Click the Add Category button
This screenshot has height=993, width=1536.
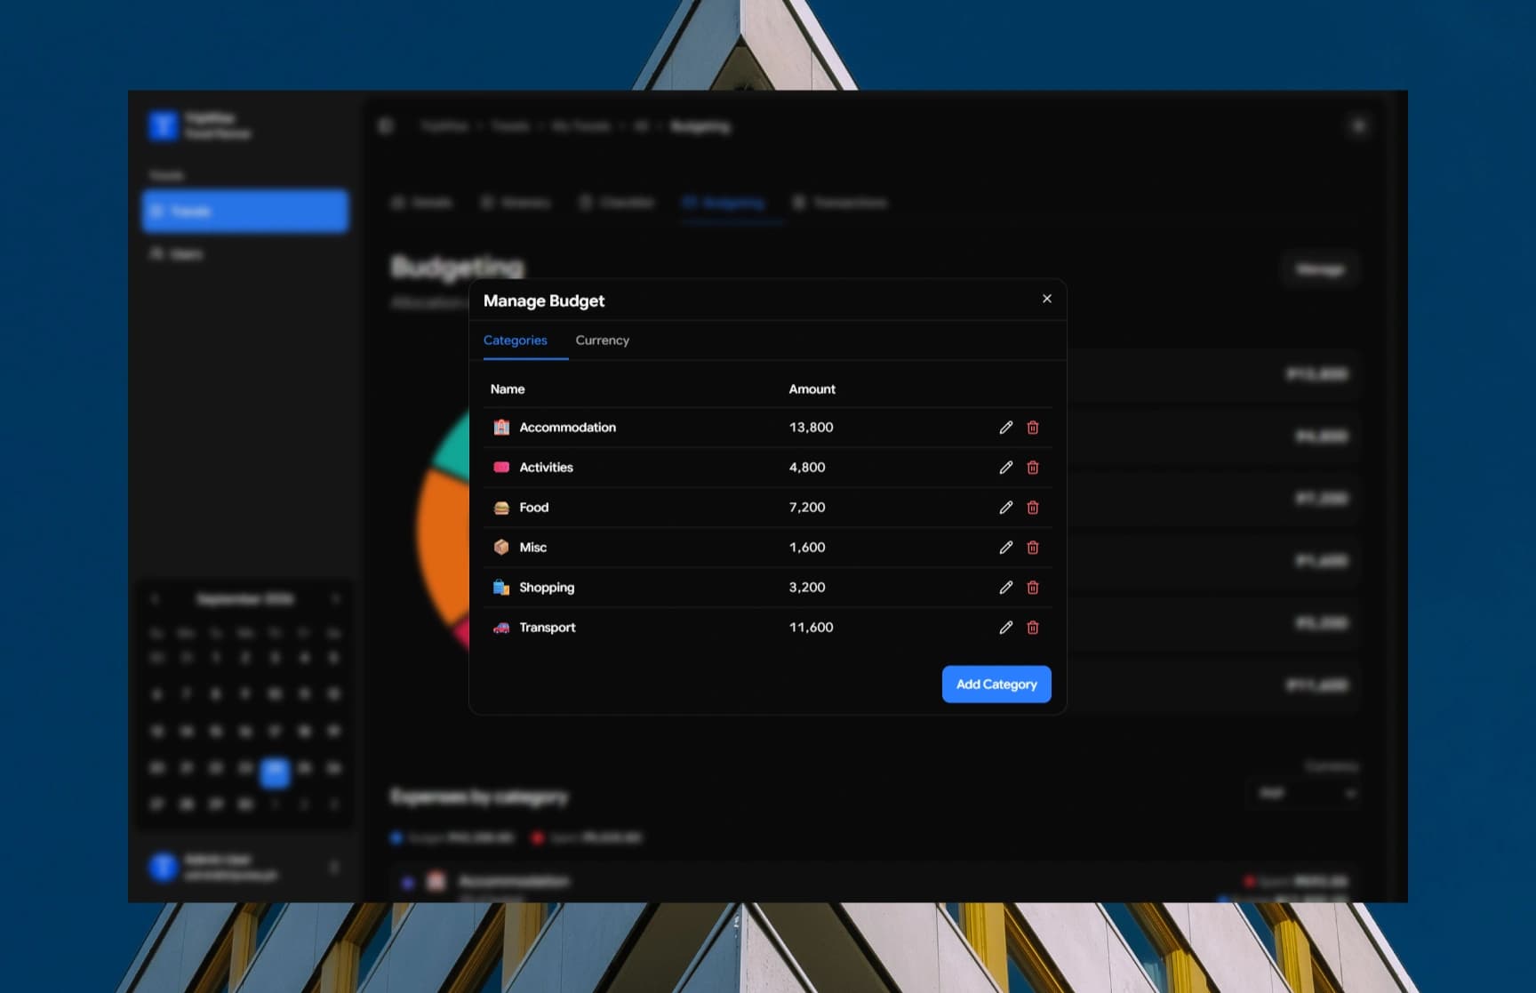pyautogui.click(x=996, y=685)
